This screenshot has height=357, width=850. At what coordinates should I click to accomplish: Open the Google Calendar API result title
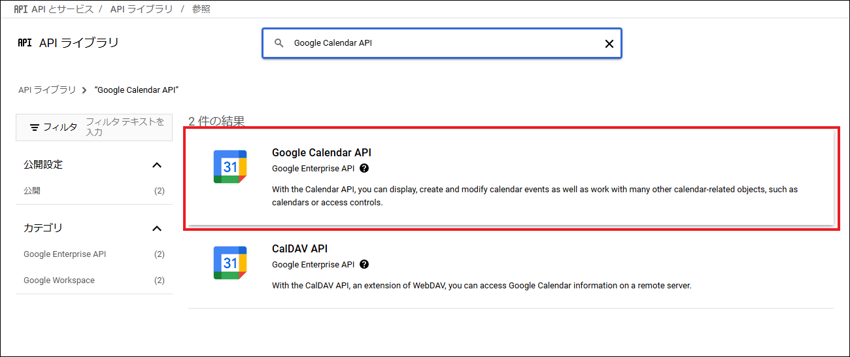[x=321, y=152]
